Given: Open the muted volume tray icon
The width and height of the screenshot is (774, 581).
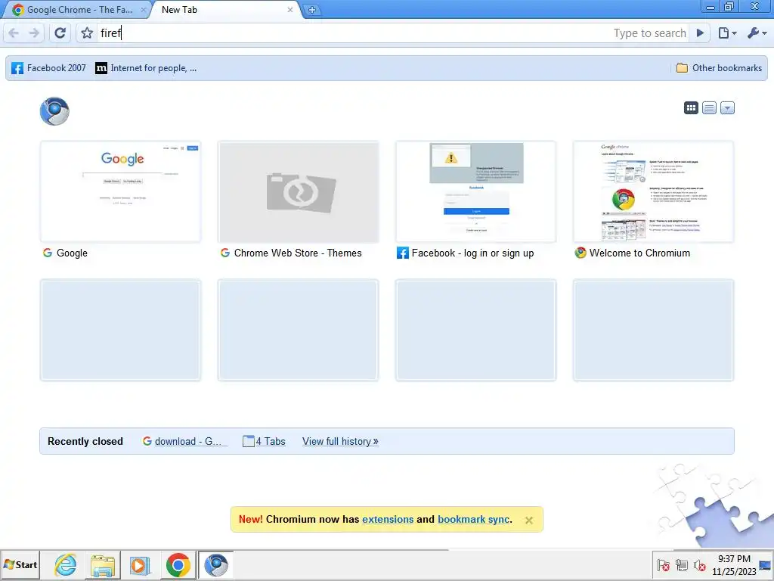Looking at the screenshot, I should pyautogui.click(x=699, y=565).
